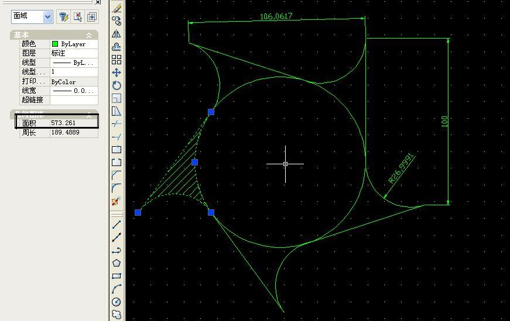Click the middle blue grip on the circle edge
This screenshot has height=321, width=510.
pos(194,162)
